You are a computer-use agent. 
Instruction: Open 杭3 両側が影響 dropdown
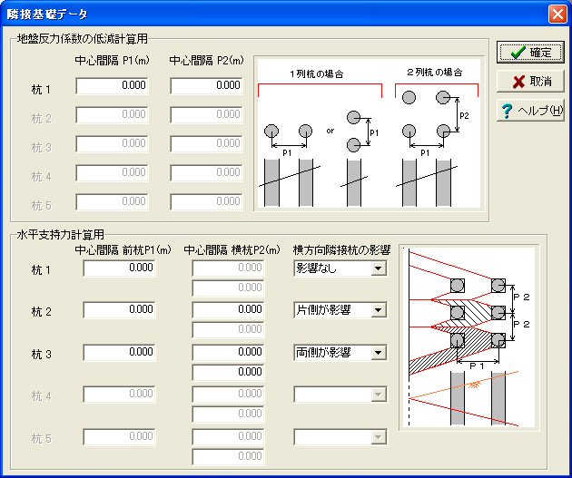pyautogui.click(x=379, y=353)
